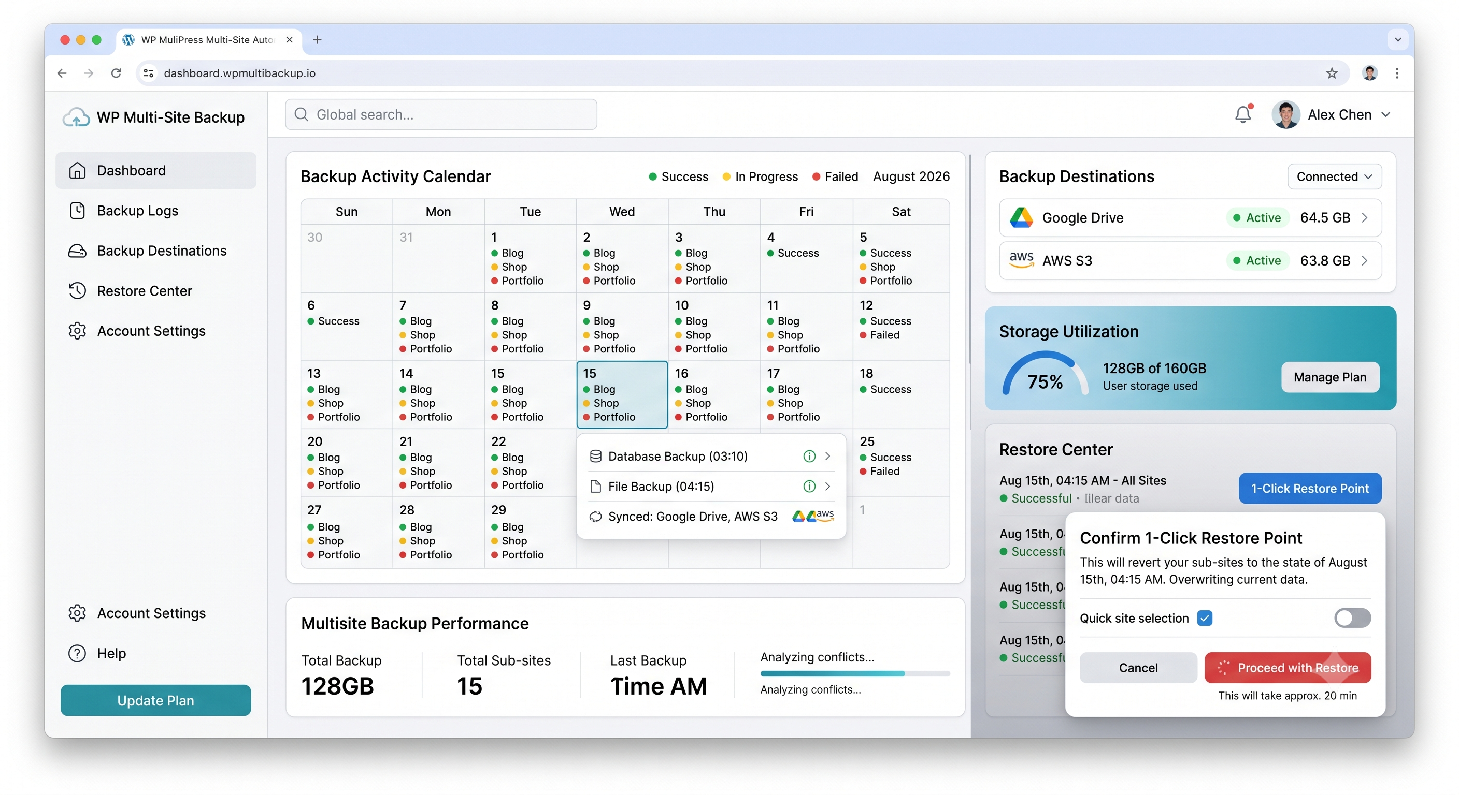Screen dimensions: 1459x795
Task: Click the Manage Plan button
Action: [1329, 377]
